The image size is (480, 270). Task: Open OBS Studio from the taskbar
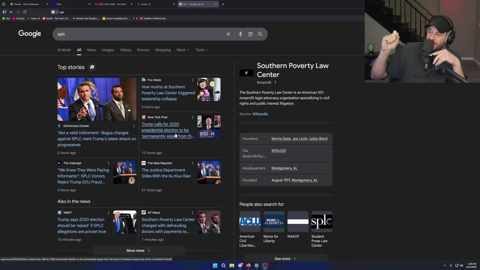pos(265,265)
